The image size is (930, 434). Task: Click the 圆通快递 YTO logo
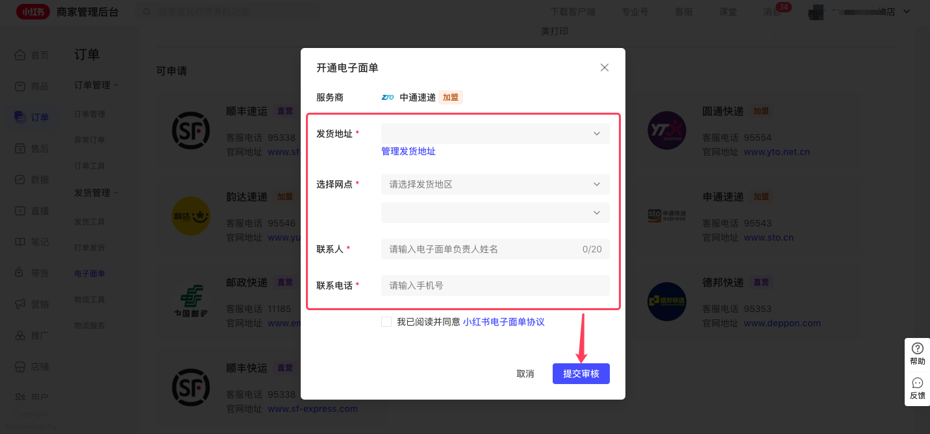667,130
